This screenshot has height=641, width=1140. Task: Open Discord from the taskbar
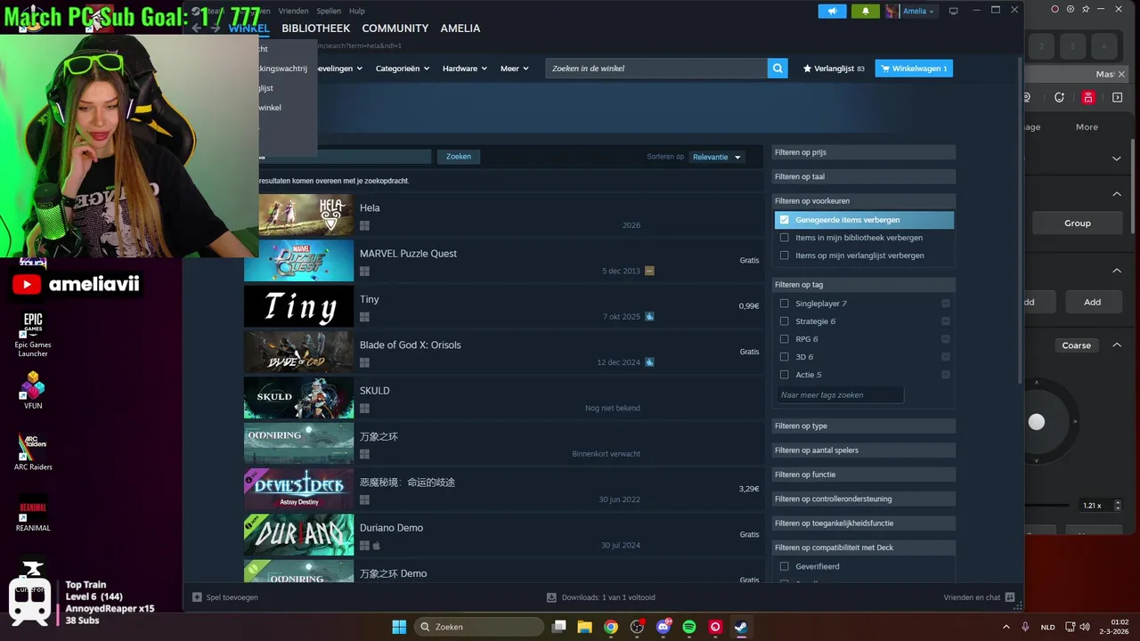tap(663, 627)
